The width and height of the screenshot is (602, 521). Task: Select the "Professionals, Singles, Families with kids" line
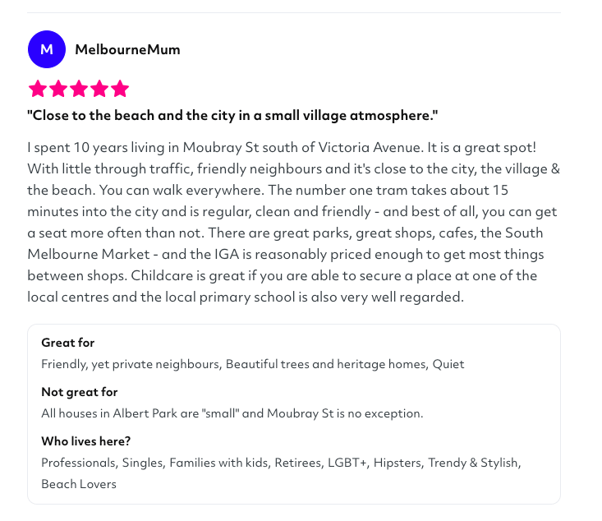click(x=154, y=463)
